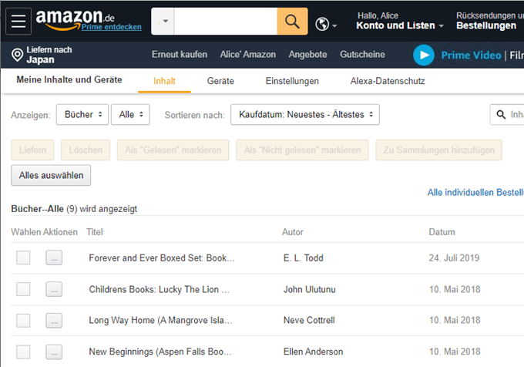
Task: Open the Alle filter dropdown
Action: point(130,115)
